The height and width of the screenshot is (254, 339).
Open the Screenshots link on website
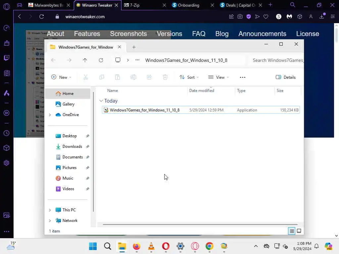[x=128, y=34]
